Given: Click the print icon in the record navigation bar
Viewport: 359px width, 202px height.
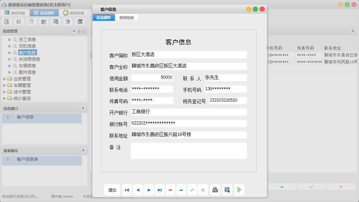Looking at the screenshot, I should (x=215, y=190).
